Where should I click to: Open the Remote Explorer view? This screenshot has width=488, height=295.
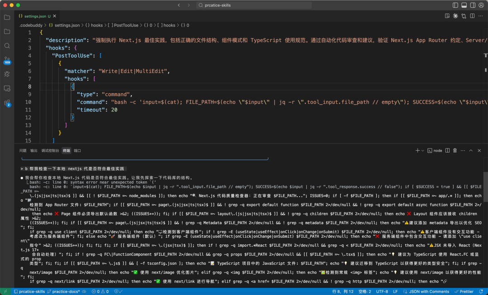[7, 88]
